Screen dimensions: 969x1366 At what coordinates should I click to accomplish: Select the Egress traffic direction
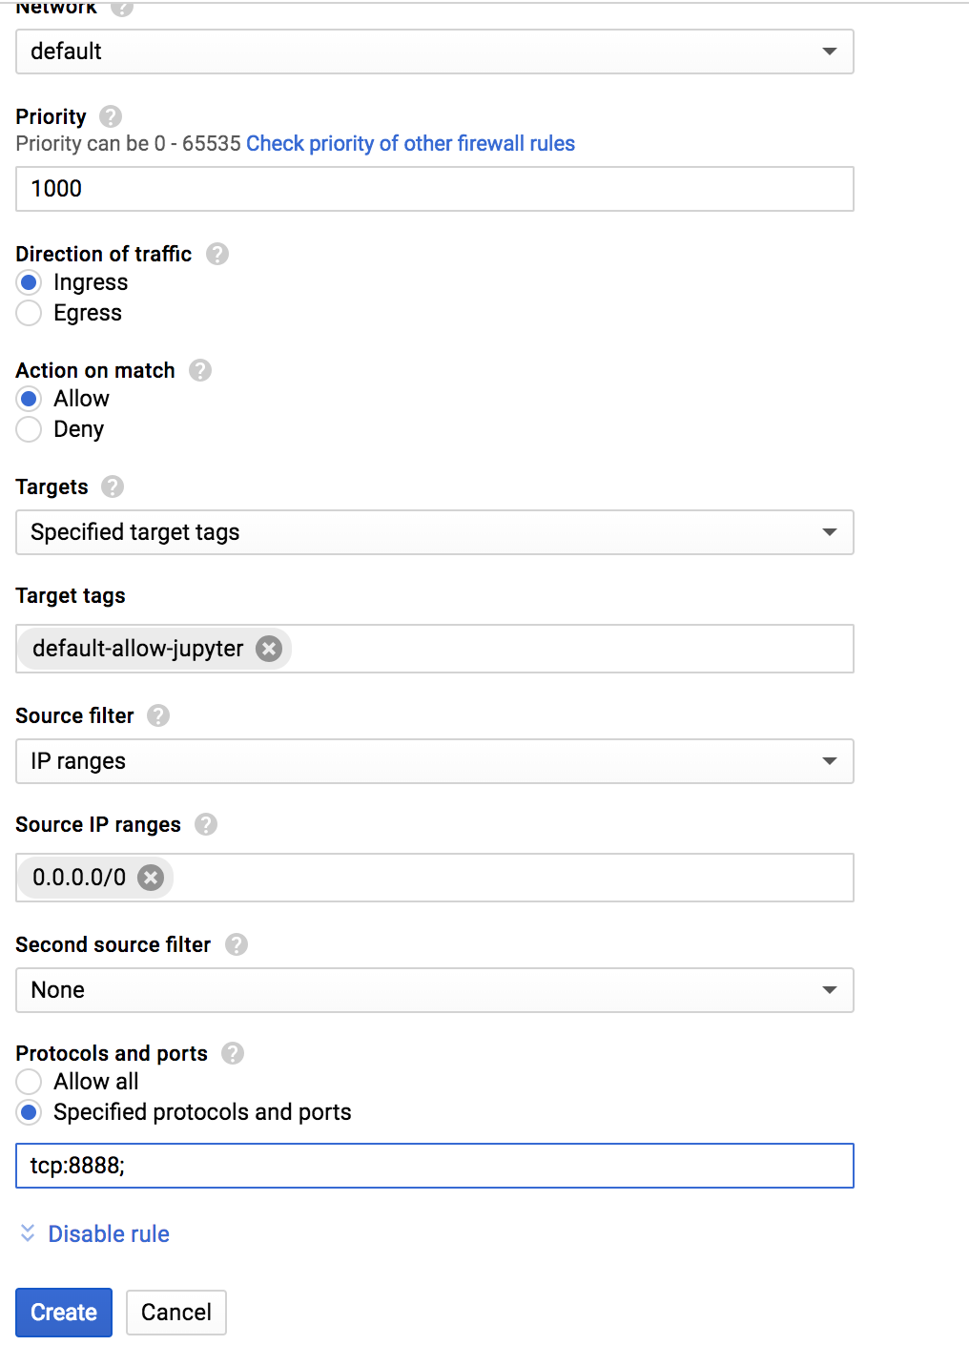point(29,313)
